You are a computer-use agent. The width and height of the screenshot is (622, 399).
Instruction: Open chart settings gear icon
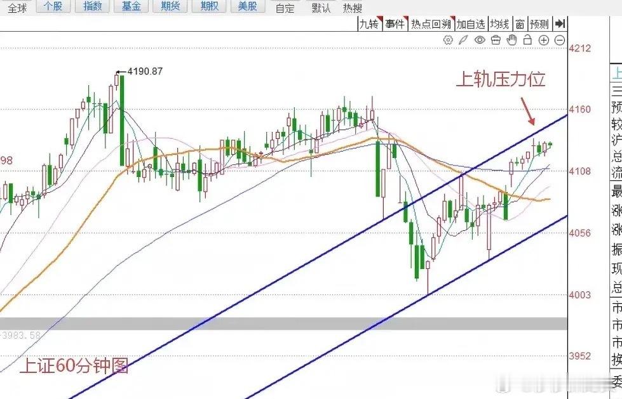click(x=448, y=40)
